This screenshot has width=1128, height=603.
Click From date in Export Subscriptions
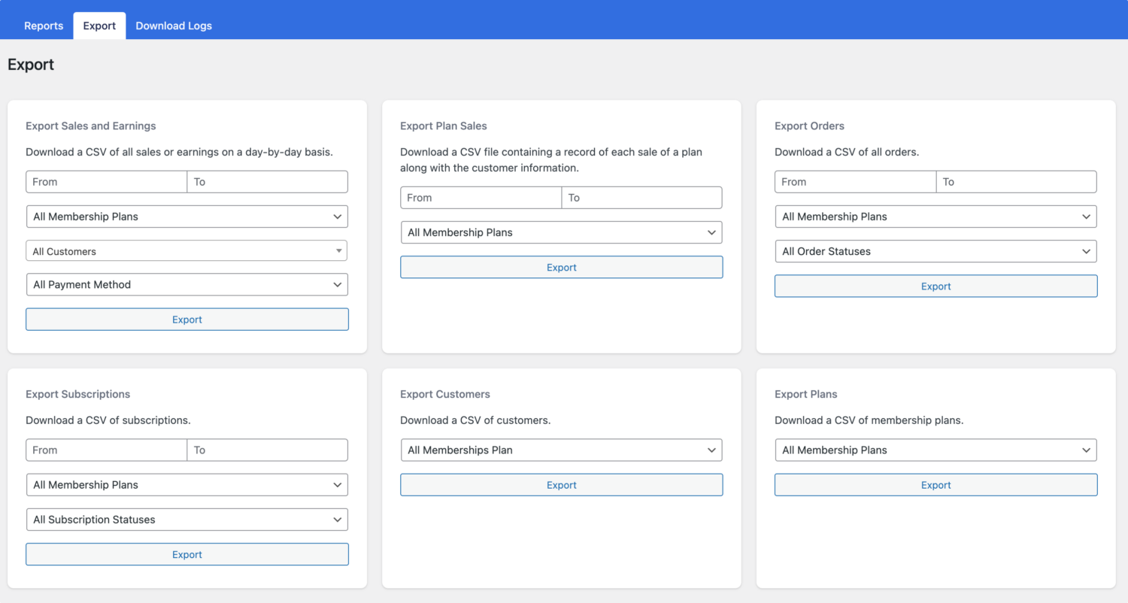click(x=107, y=450)
